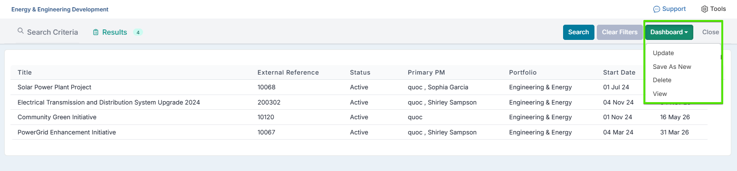Open the Solar Power Plant Project row

(x=359, y=87)
